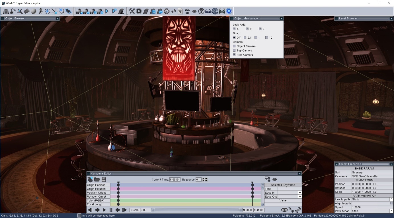Open the Link to path dropdown
Viewport: 394px width, 218px height.
[x=391, y=199]
